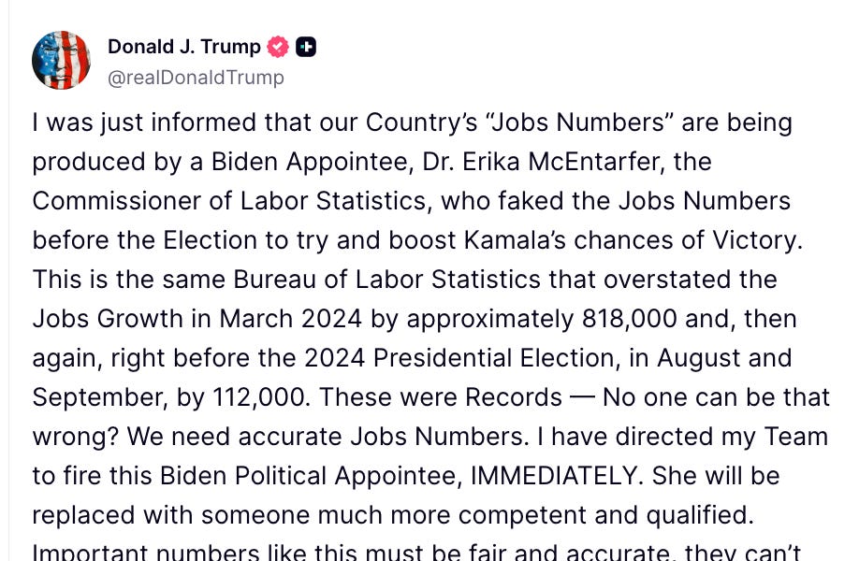Click the text "Biden Political Appointee"
The image size is (859, 561).
[x=307, y=476]
